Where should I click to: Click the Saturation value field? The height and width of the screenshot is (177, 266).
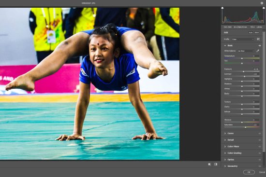256,125
